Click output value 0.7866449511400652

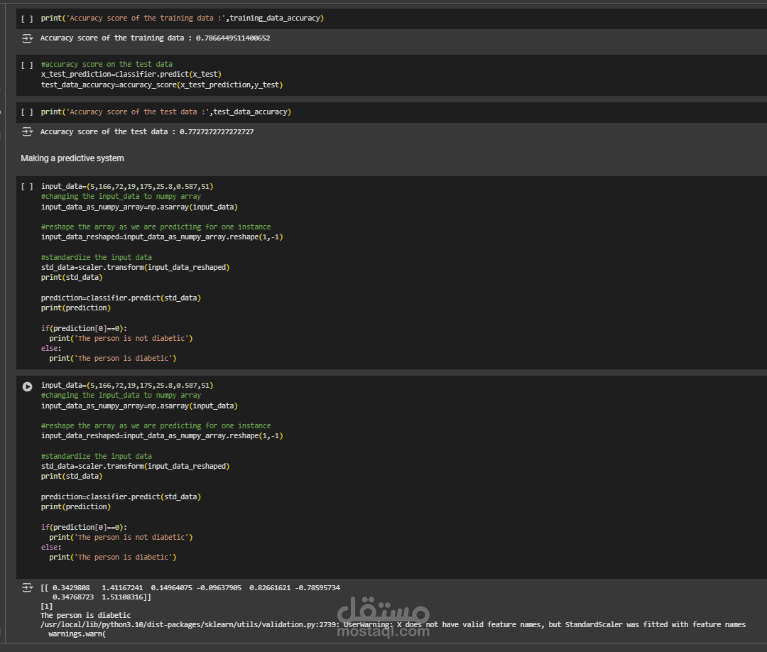tap(233, 38)
